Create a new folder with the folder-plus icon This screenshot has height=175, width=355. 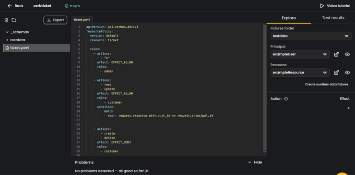click(14, 20)
